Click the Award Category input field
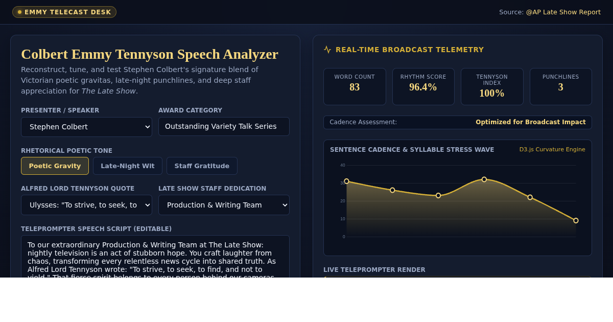The height and width of the screenshot is (322, 613). [224, 126]
